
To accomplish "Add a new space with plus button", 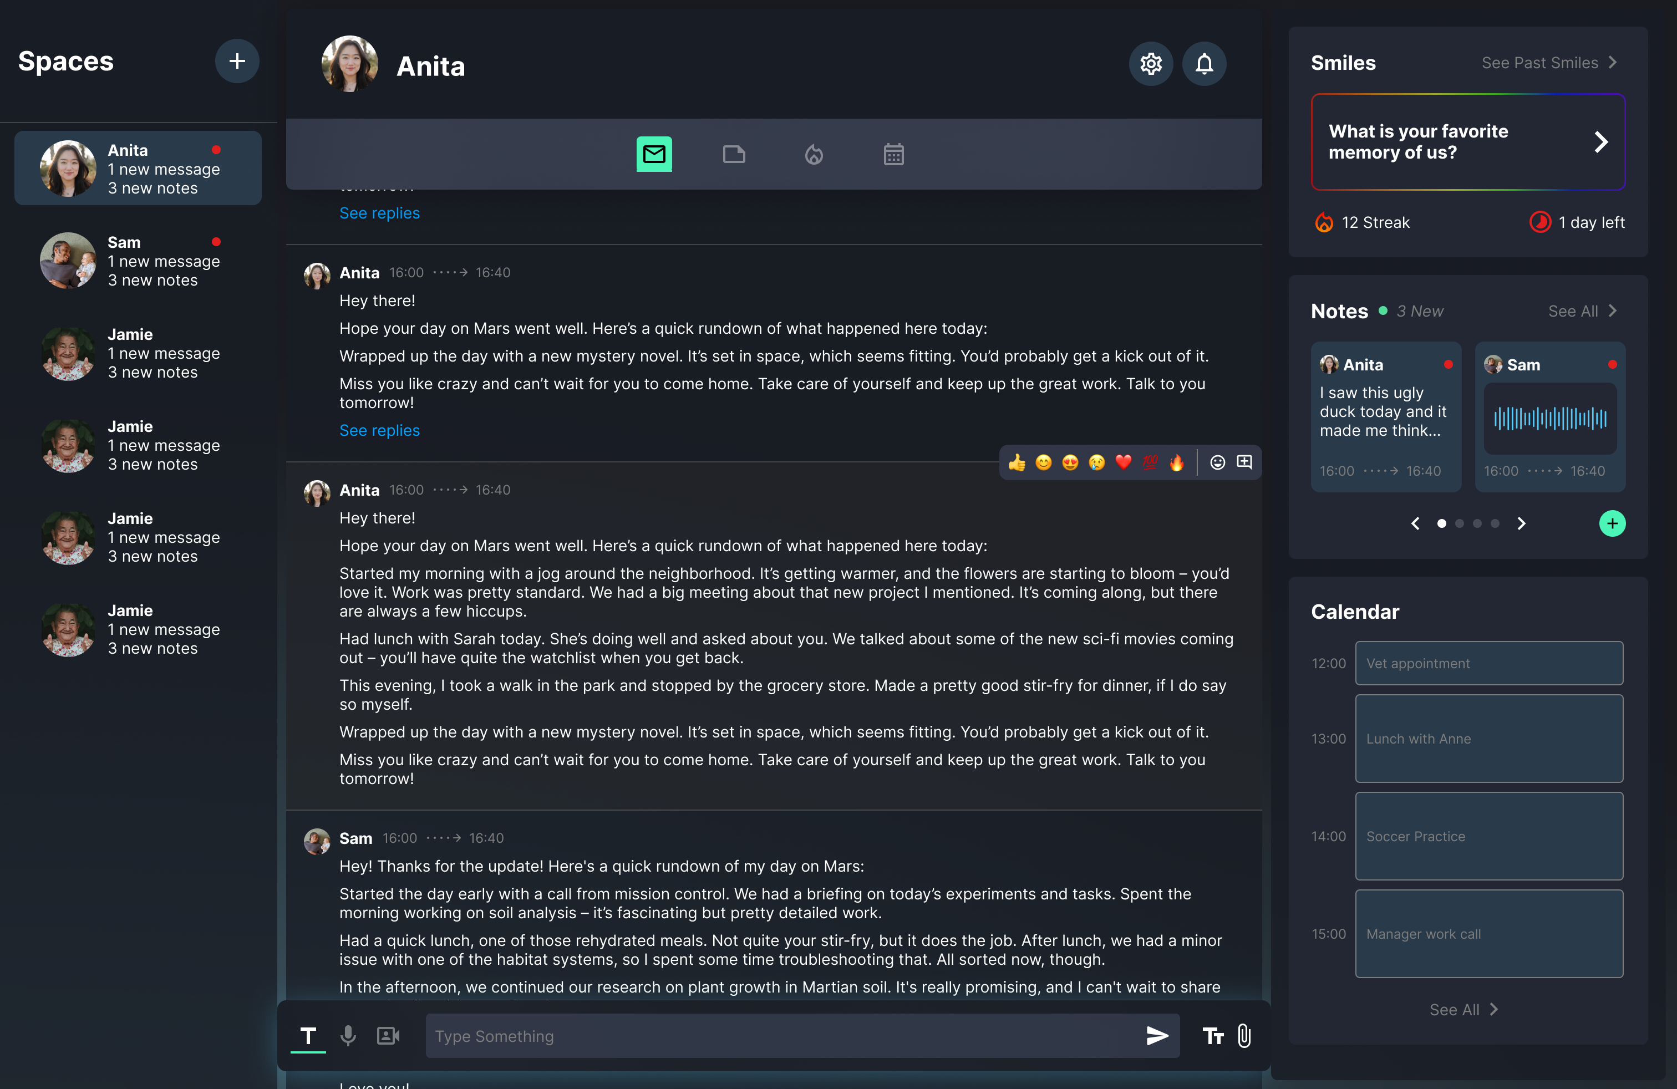I will pos(237,62).
